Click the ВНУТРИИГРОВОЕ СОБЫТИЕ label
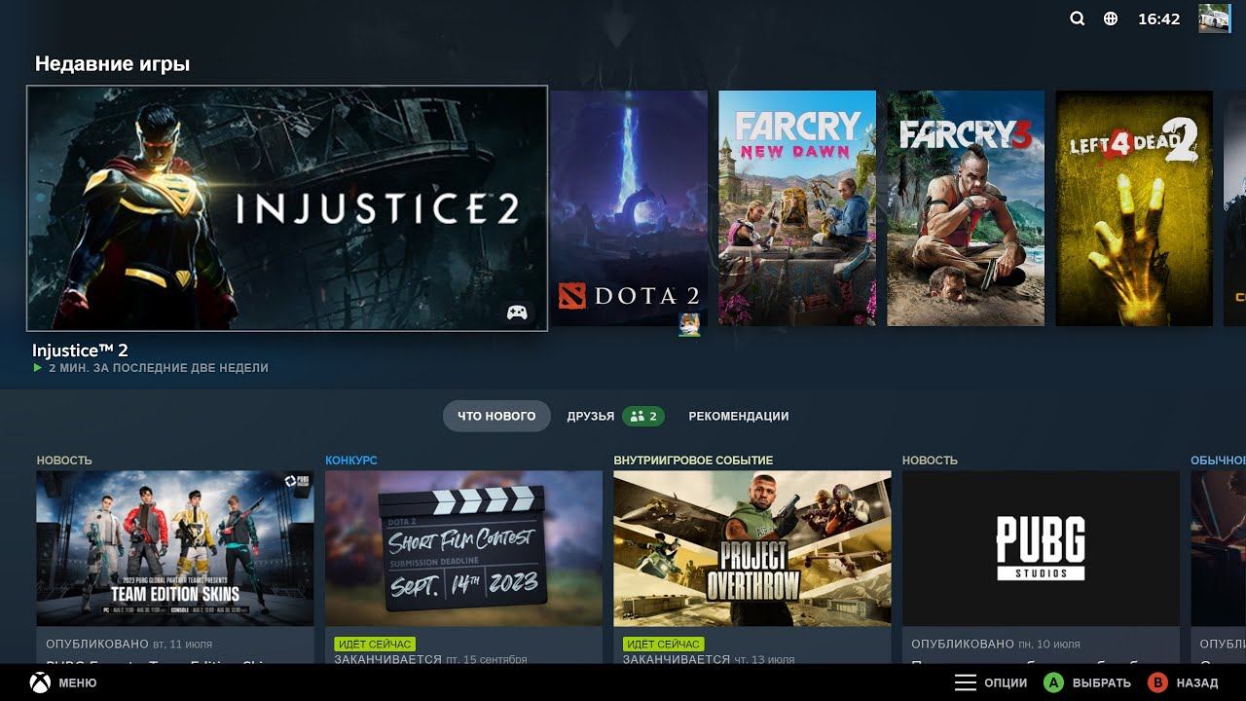 [x=693, y=461]
